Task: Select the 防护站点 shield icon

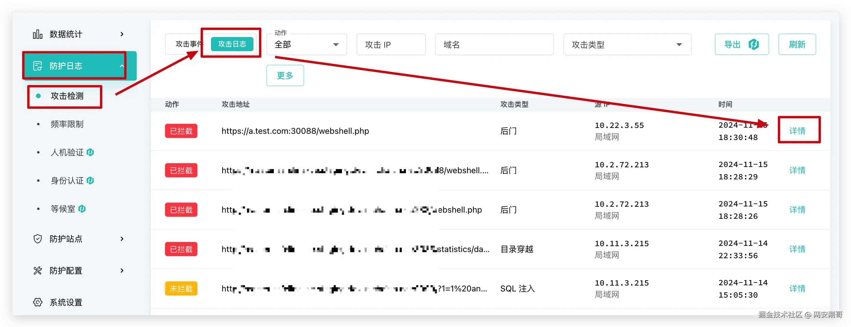Action: click(38, 239)
